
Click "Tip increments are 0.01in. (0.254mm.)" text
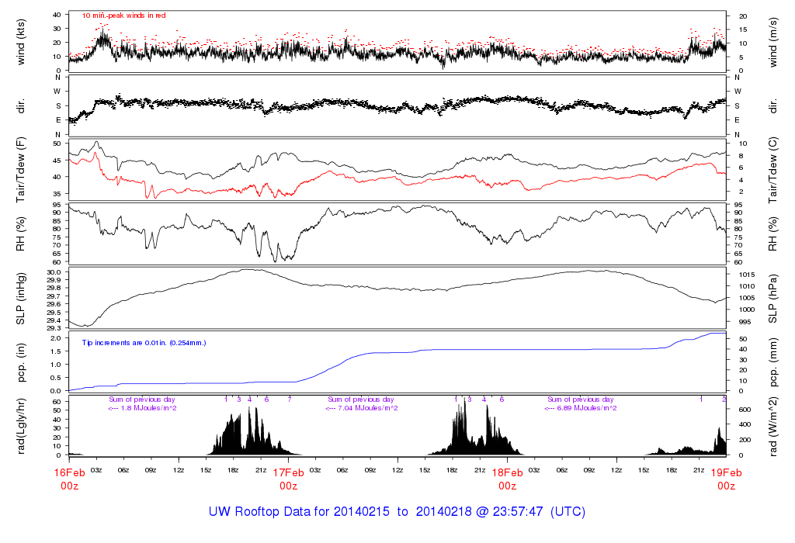[x=144, y=343]
